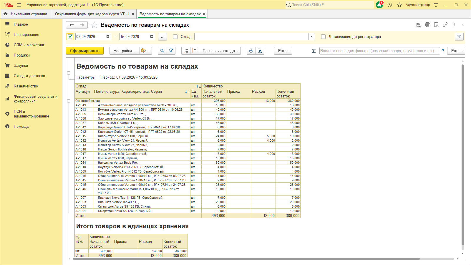This screenshot has width=471, height=265.
Task: Go back with the left arrow
Action: [72, 25]
